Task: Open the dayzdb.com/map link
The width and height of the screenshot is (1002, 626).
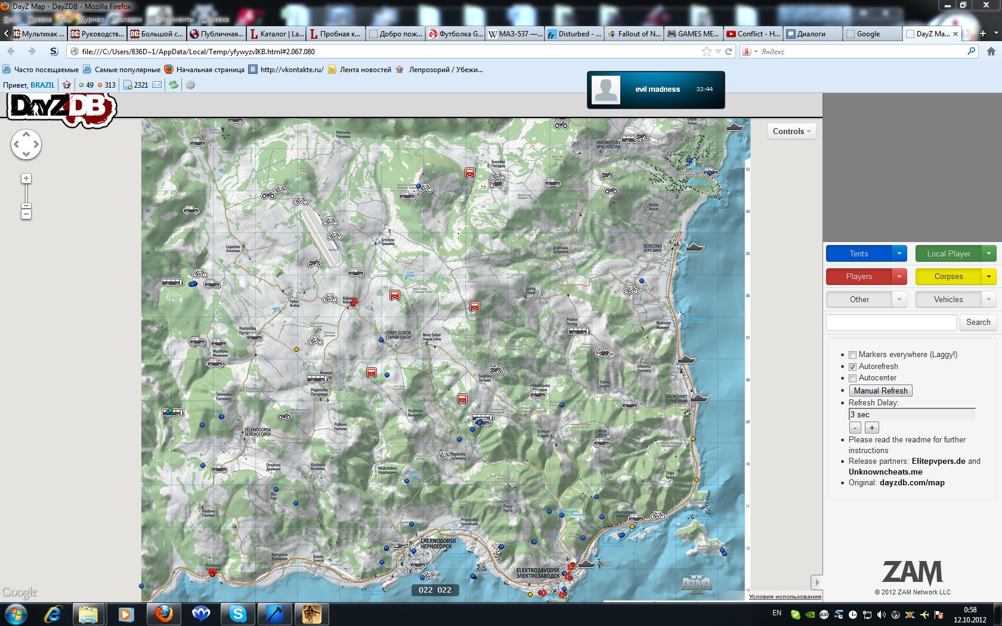Action: 912,483
